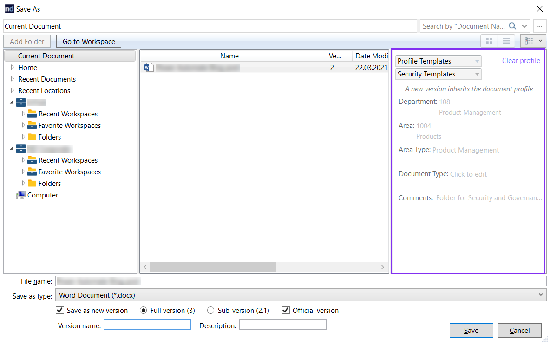Viewport: 550px width, 344px height.
Task: Click the search magnifier icon
Action: 512,26
